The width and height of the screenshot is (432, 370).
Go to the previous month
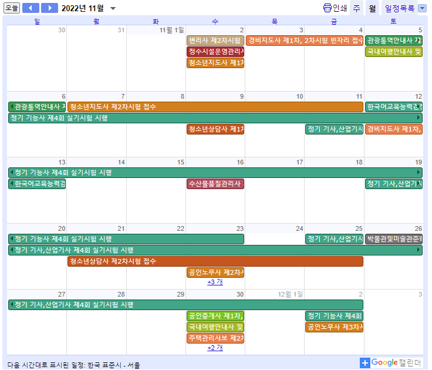pos(31,8)
